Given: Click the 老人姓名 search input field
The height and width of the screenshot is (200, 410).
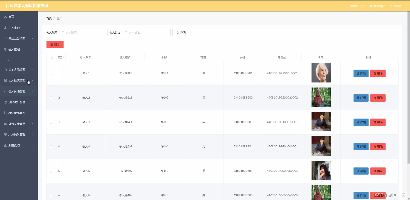Looking at the screenshot, I should (x=147, y=32).
